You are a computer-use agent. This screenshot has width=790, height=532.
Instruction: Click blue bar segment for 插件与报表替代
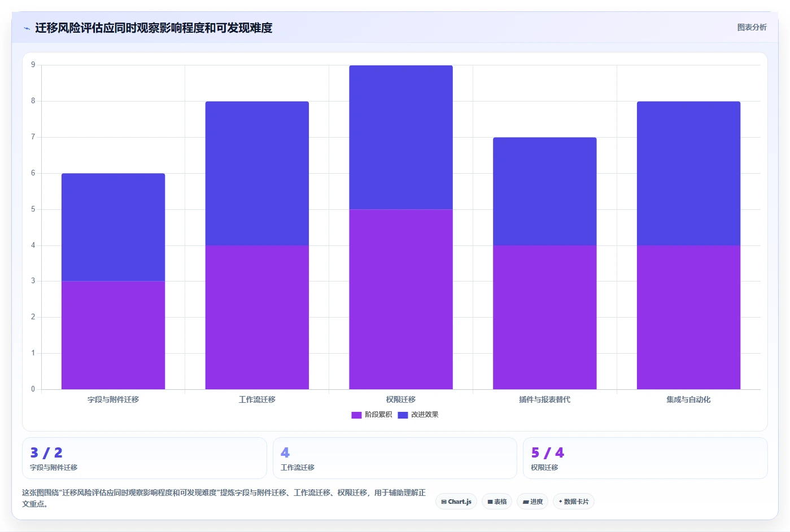pos(545,191)
